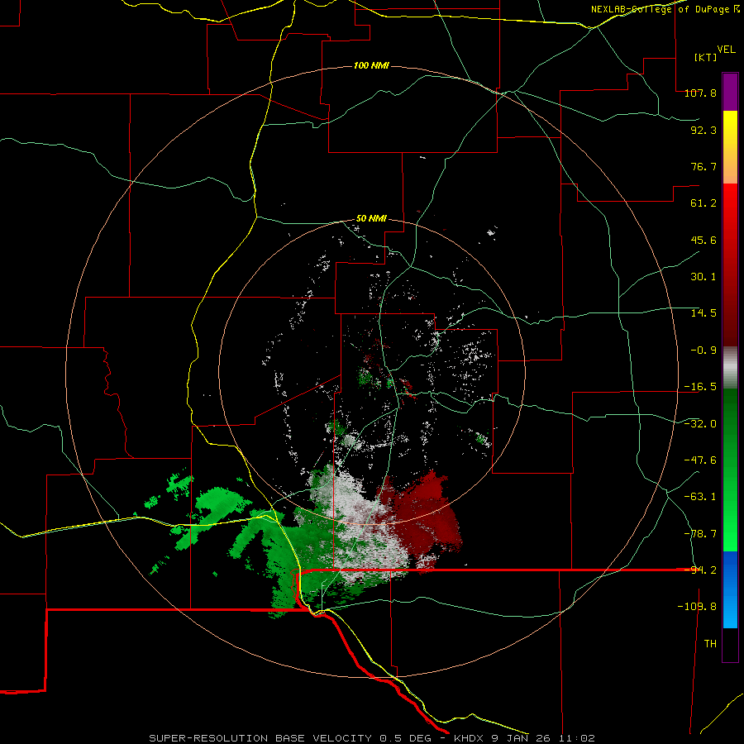Click the -16.5 legend value

pos(700,387)
